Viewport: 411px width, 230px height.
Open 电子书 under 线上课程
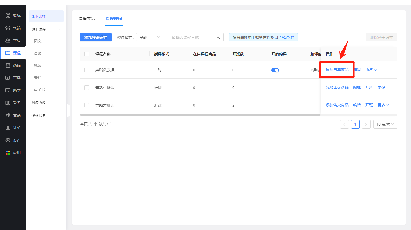(39, 90)
